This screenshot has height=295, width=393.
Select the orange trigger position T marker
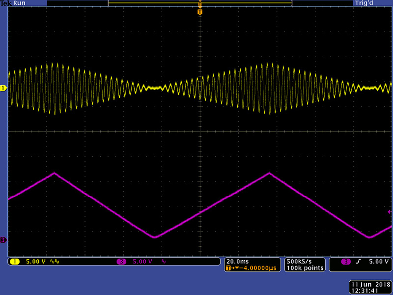click(x=199, y=12)
